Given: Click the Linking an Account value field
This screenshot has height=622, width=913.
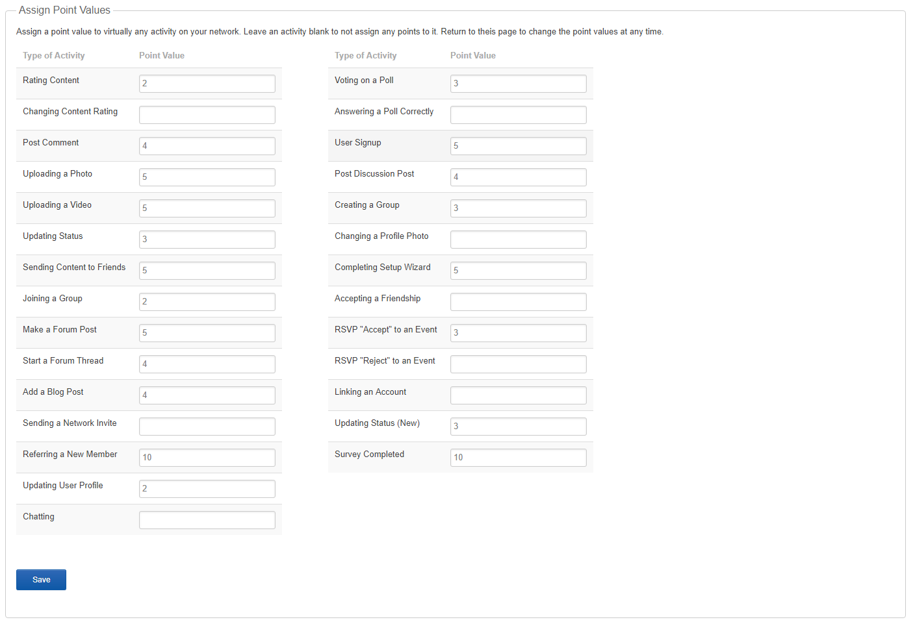Looking at the screenshot, I should click(518, 395).
